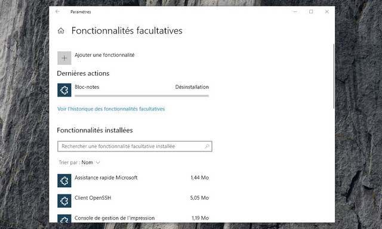Image resolution: width=382 pixels, height=229 pixels.
Task: Select the Bloc-notes puzzle icon
Action: (x=64, y=90)
